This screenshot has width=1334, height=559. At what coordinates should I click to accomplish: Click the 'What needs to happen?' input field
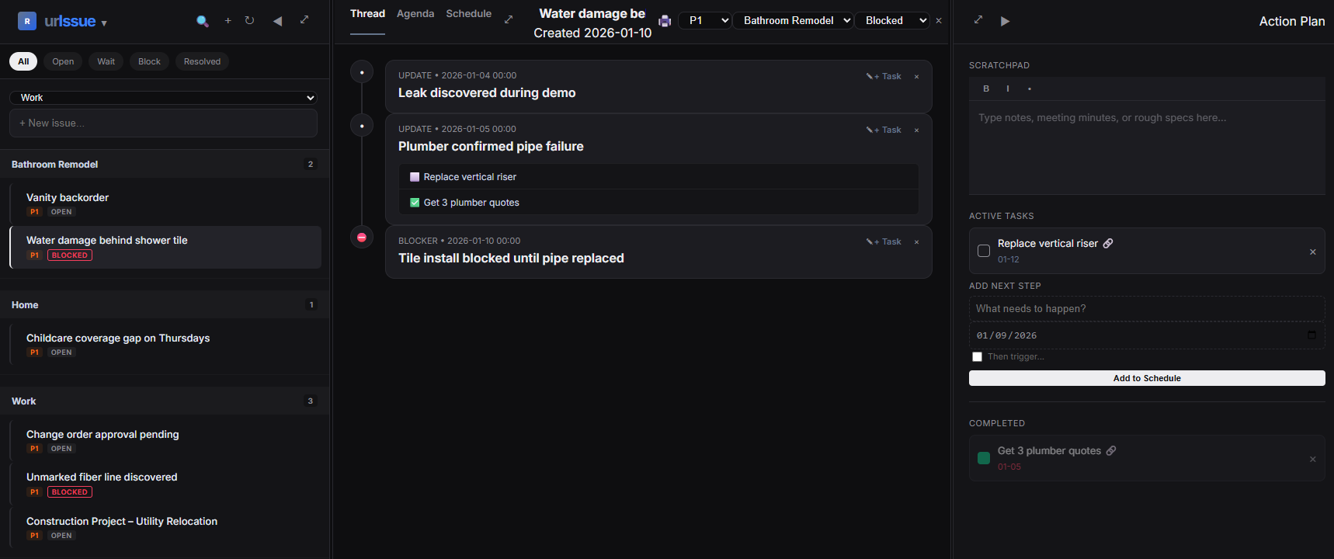[1146, 309]
